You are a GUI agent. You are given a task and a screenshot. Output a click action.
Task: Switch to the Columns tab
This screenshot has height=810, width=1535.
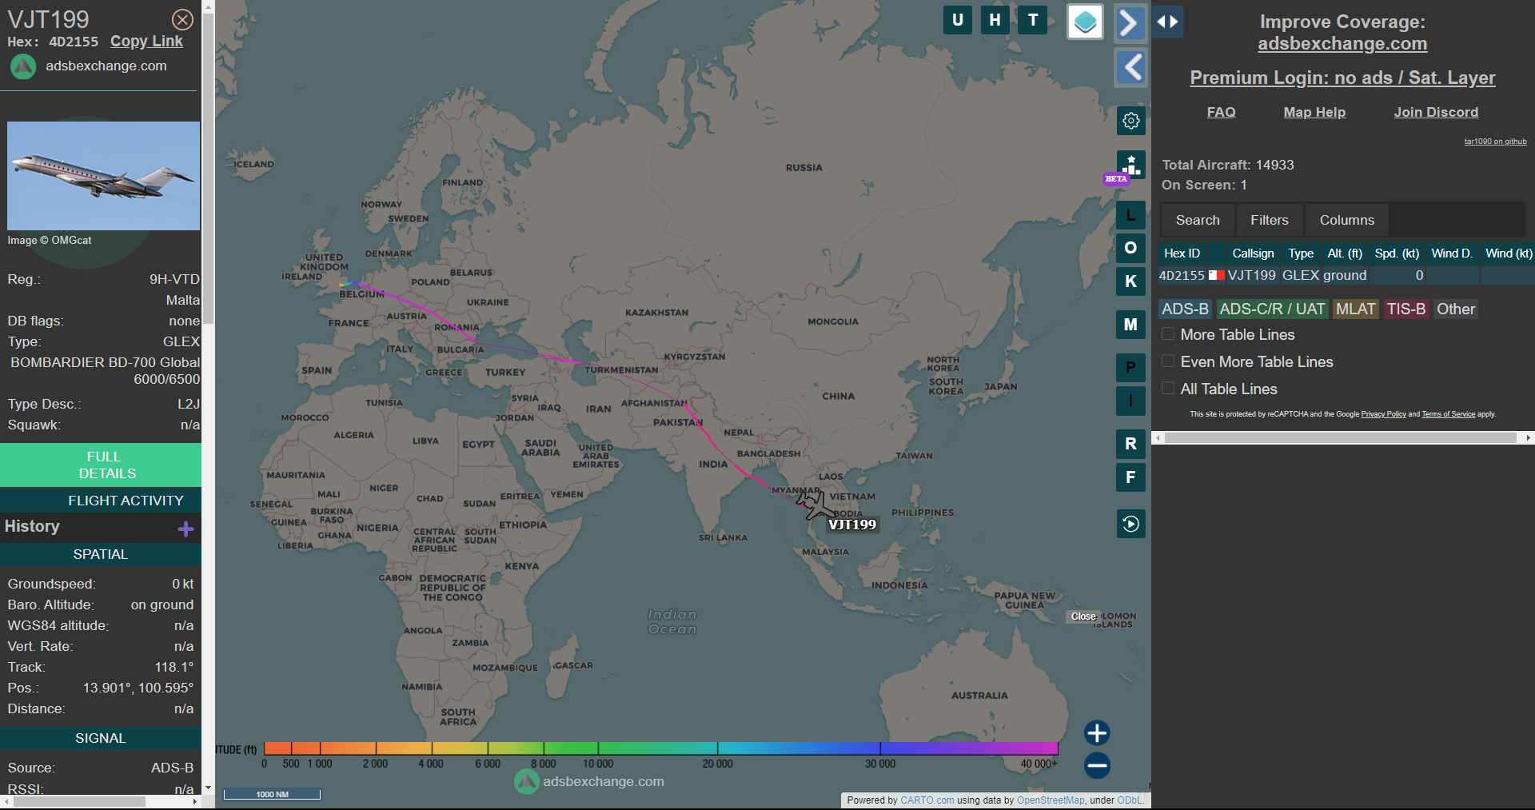(x=1347, y=220)
